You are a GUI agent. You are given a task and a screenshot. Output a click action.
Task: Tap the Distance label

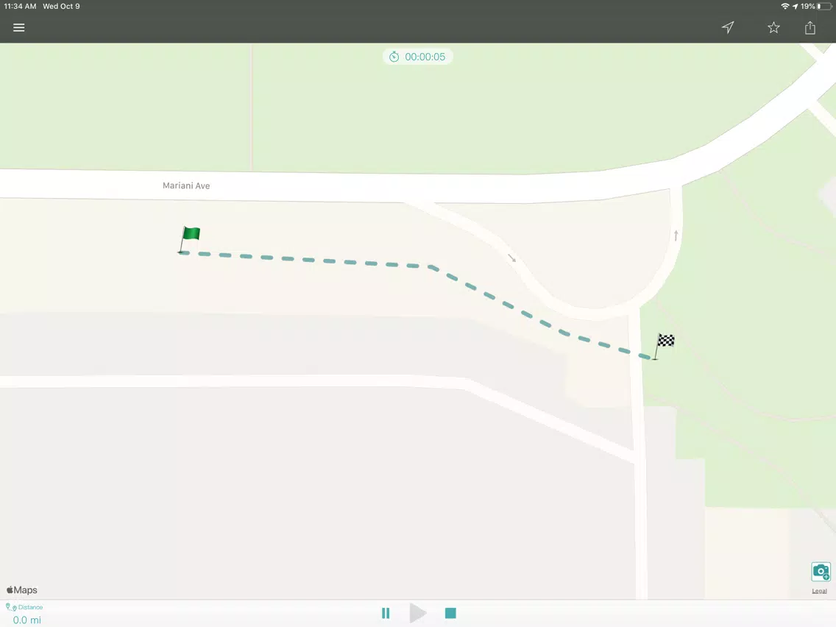point(30,607)
